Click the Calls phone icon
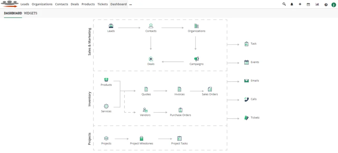Viewport: 338px width, 153px height. (x=246, y=99)
